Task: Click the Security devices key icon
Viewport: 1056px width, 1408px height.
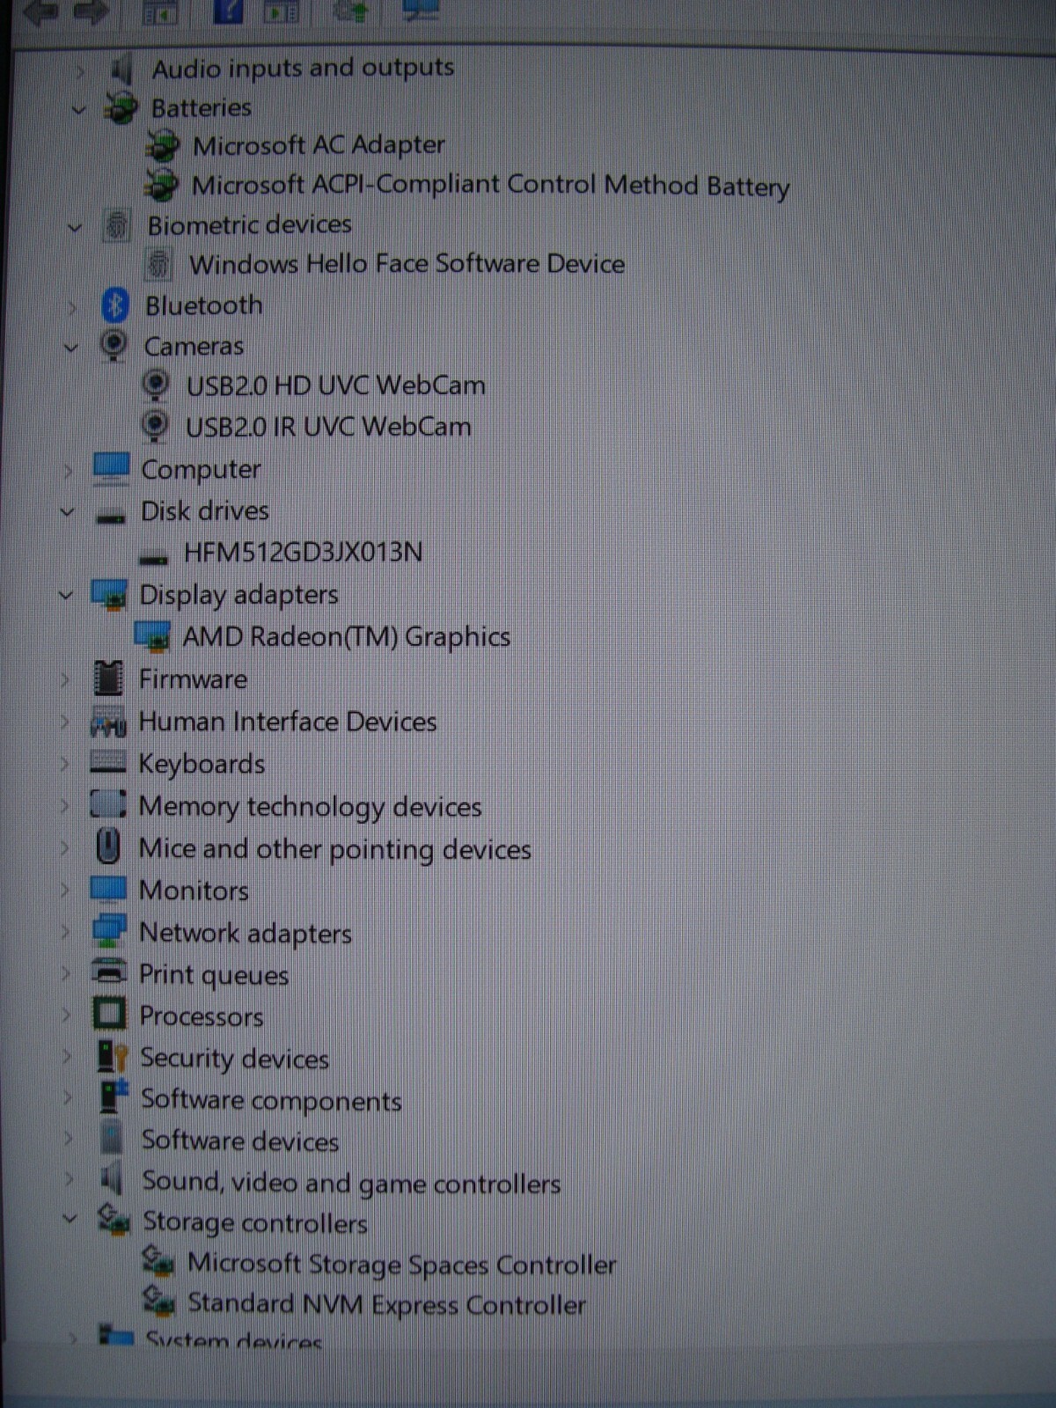Action: [112, 1056]
